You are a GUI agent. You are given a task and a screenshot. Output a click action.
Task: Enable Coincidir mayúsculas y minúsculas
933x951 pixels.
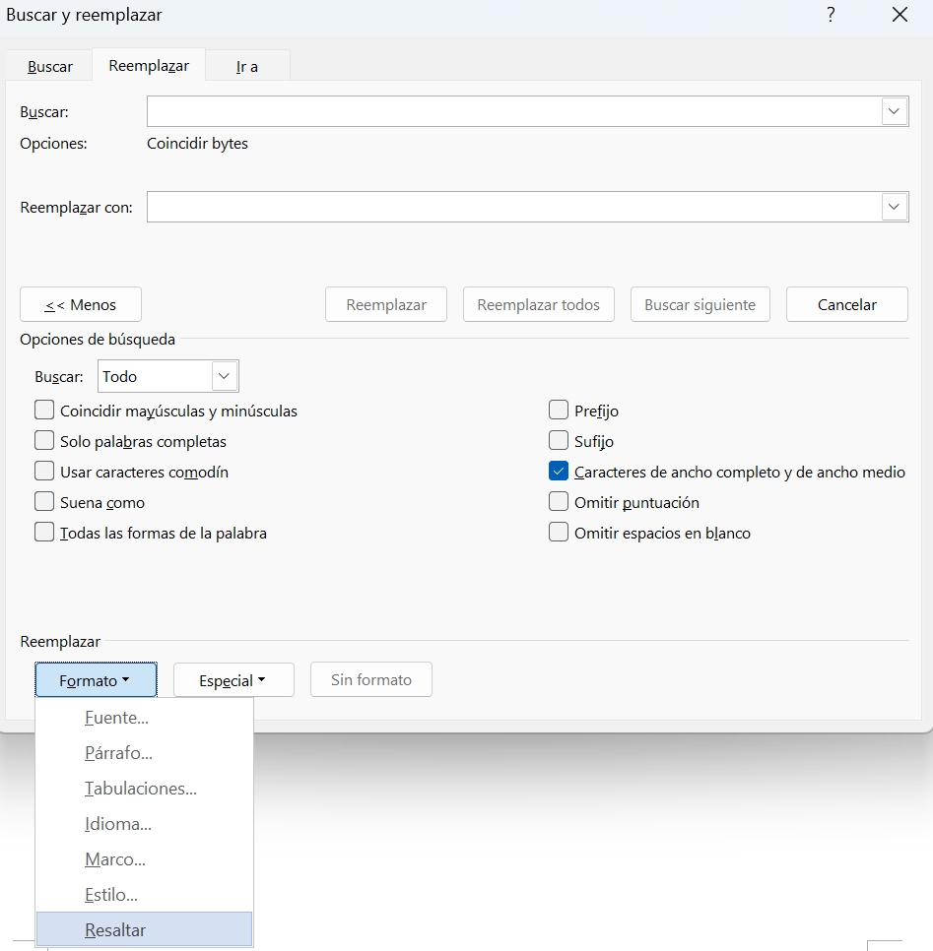[x=44, y=410]
